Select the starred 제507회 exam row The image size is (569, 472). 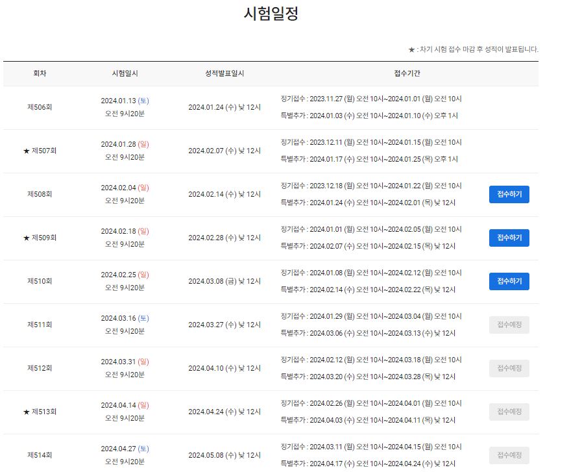(x=42, y=151)
